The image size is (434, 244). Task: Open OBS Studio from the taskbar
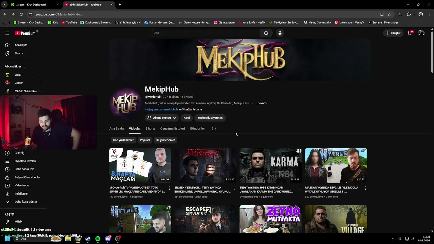pyautogui.click(x=118, y=239)
